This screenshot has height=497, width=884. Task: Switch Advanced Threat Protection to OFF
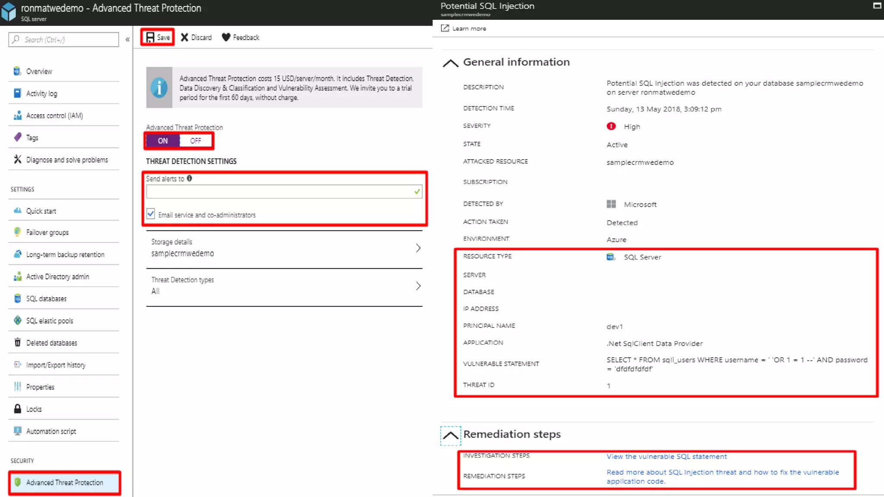(196, 141)
